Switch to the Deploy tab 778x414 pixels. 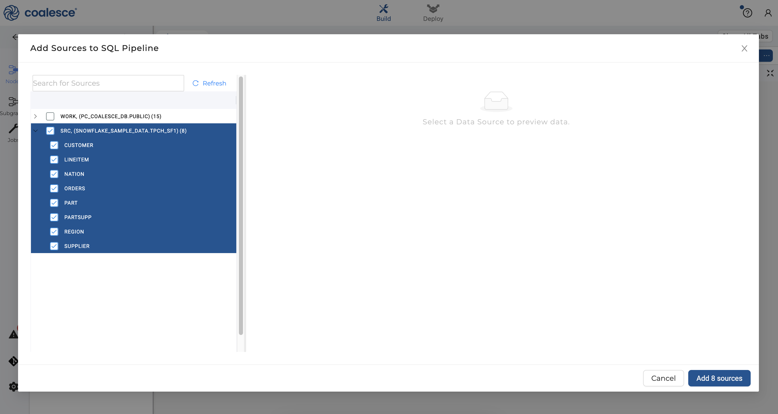pos(433,13)
